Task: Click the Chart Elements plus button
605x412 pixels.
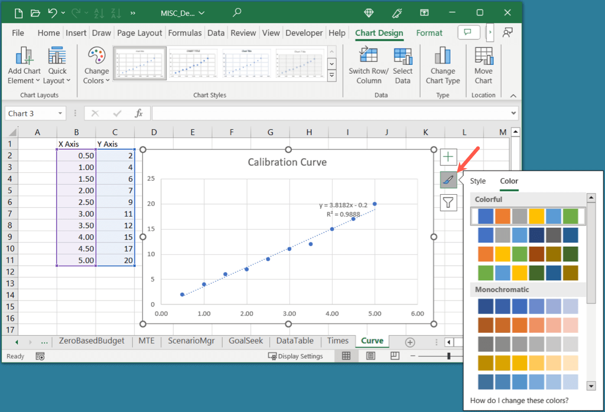Action: [x=448, y=157]
